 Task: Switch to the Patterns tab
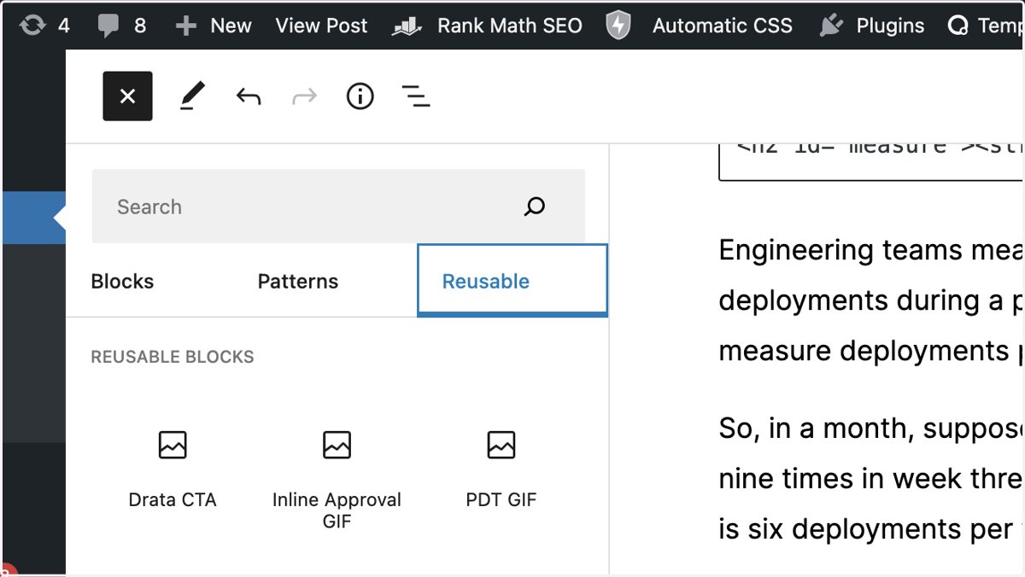click(x=298, y=282)
